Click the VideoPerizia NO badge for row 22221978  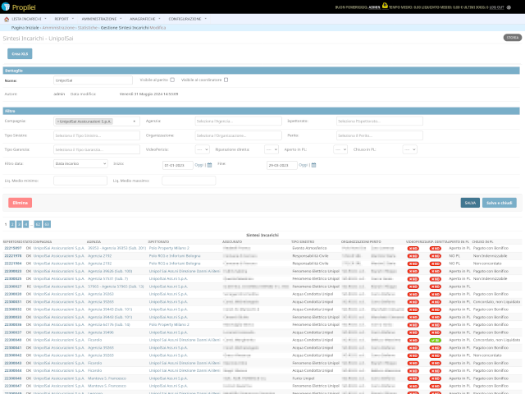pyautogui.click(x=413, y=256)
